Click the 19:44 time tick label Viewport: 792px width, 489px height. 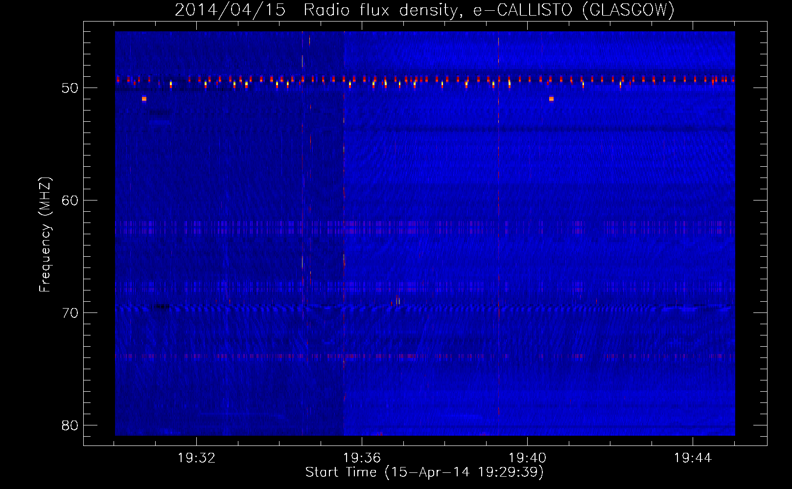tap(693, 458)
